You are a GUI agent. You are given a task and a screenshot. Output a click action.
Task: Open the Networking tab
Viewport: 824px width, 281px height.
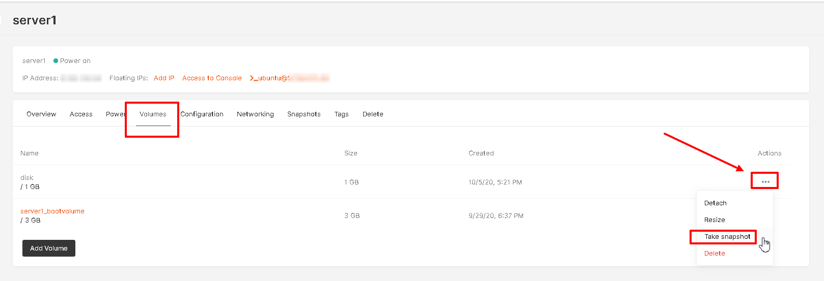(255, 114)
